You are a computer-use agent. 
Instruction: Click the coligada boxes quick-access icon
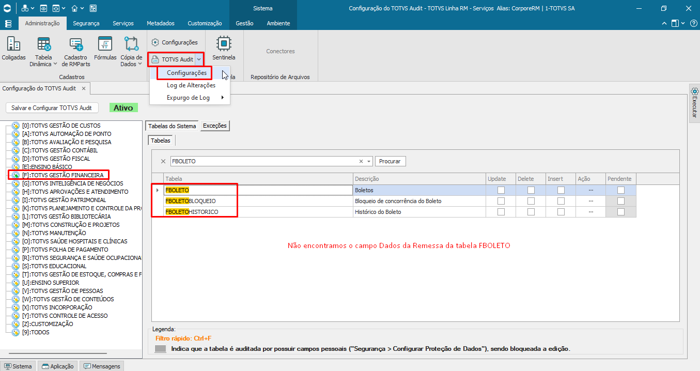coord(25,8)
